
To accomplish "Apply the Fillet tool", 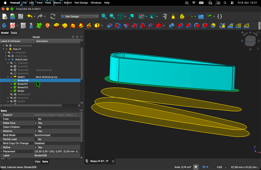I will pyautogui.click(x=180, y=26).
